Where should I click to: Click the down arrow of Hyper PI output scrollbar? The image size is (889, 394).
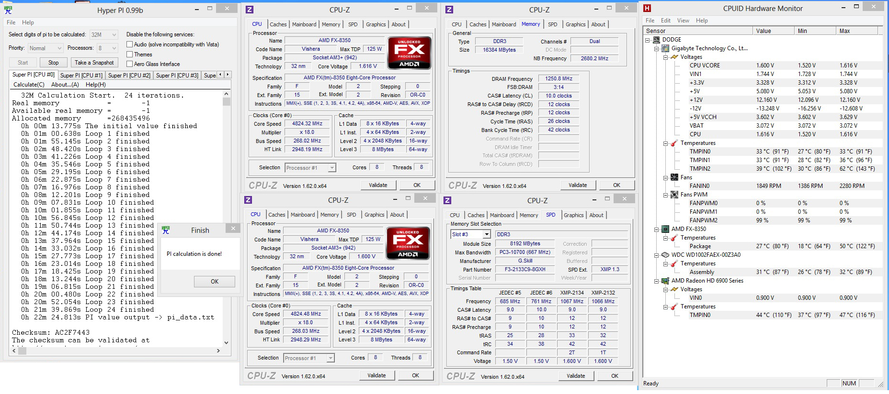[x=226, y=342]
